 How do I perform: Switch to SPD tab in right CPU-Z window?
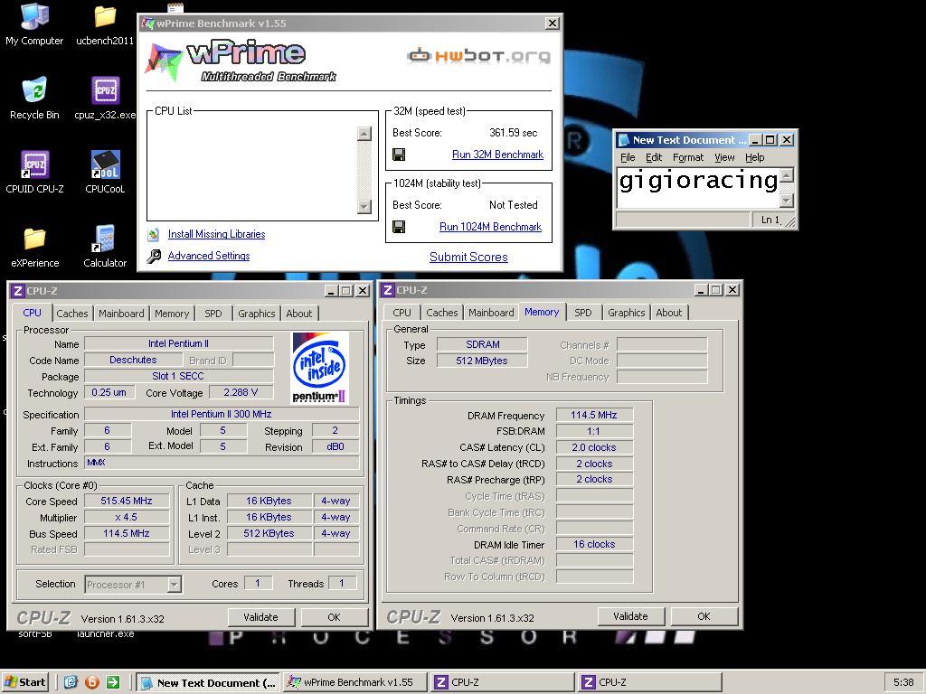[583, 313]
